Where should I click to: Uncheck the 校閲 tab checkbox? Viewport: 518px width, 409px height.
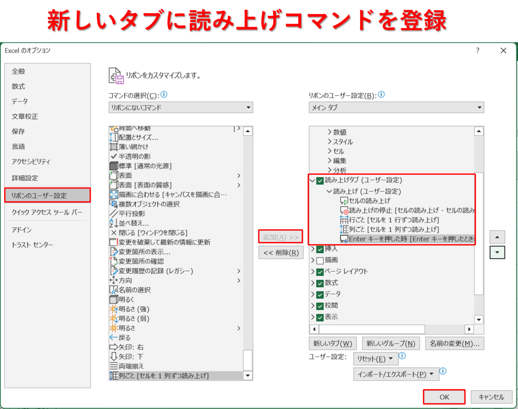(x=320, y=306)
